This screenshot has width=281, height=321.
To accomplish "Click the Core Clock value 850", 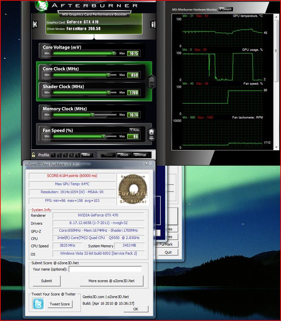I will tap(133, 75).
